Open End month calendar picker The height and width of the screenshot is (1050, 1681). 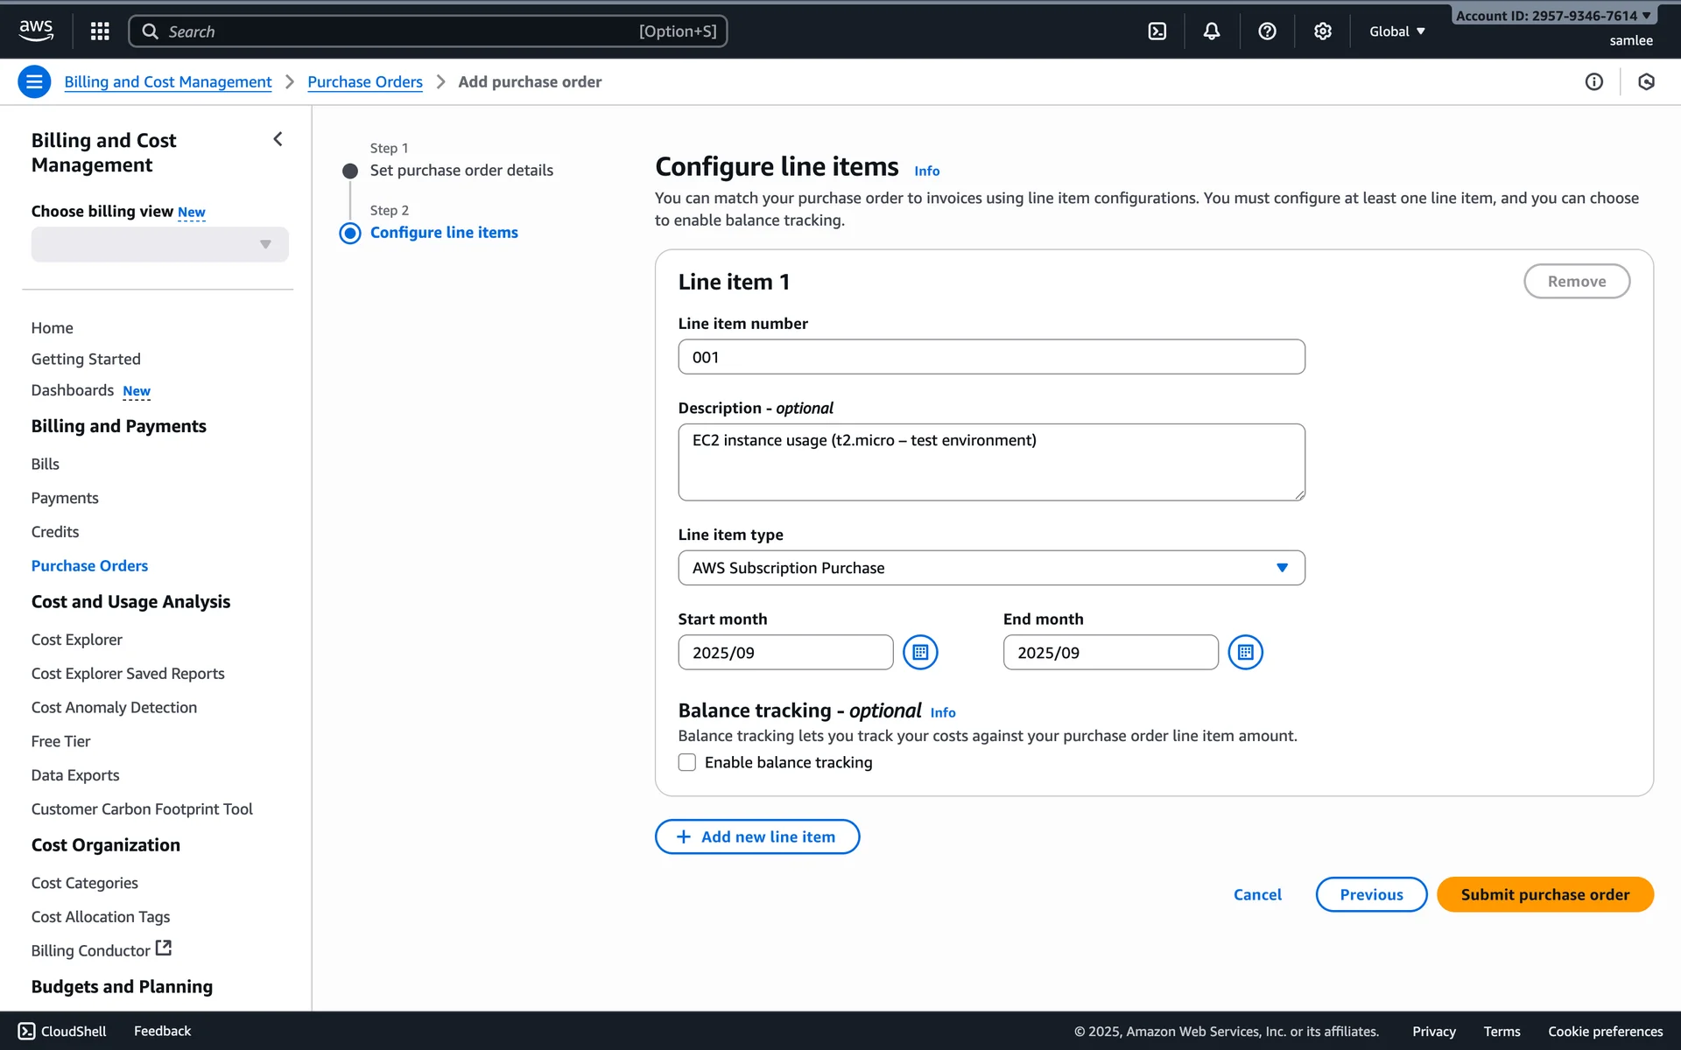[1245, 653]
